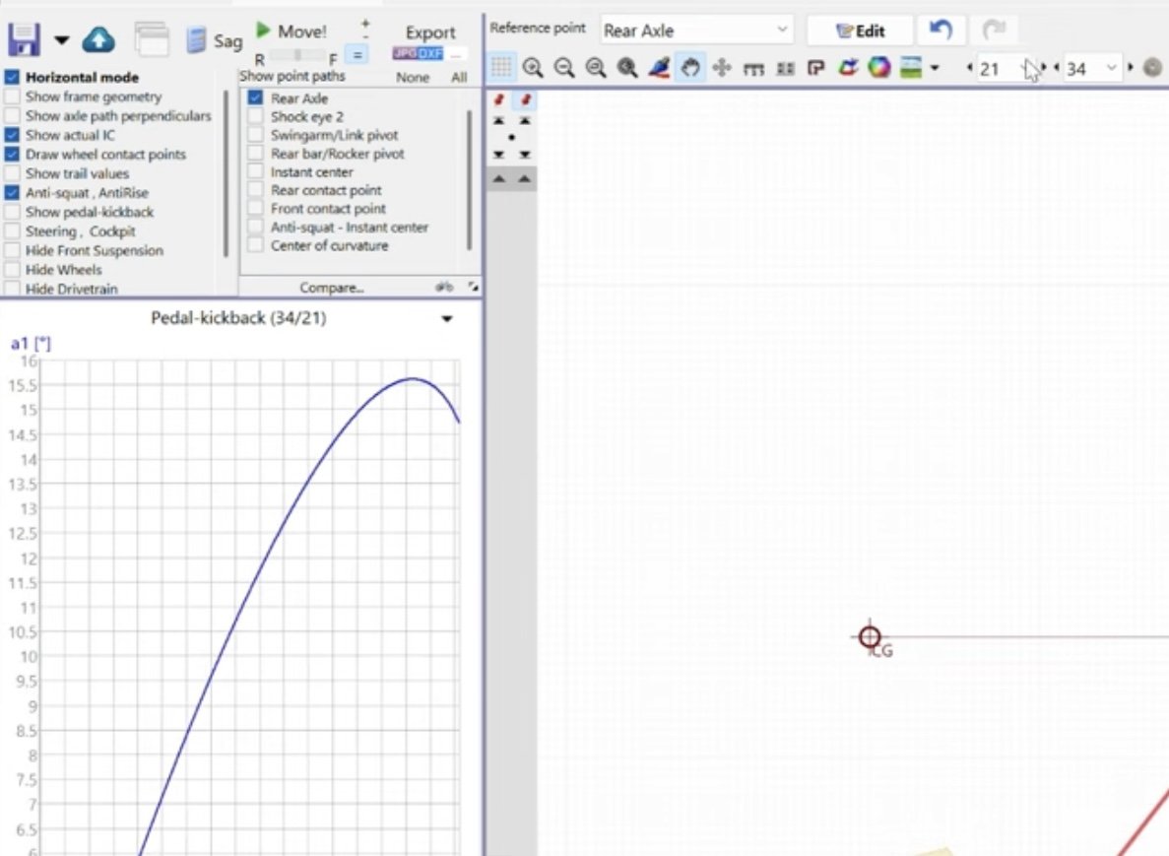This screenshot has height=856, width=1169.
Task: Click the R to F travel slider
Action: click(297, 56)
